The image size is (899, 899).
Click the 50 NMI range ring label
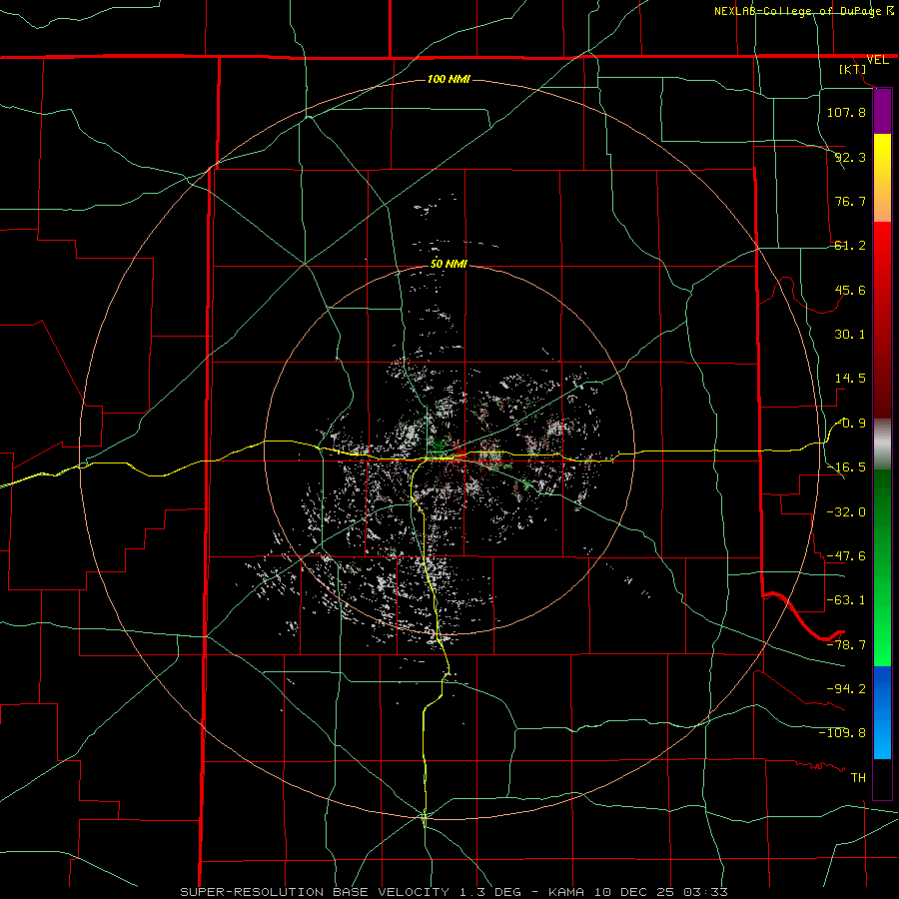pos(449,265)
